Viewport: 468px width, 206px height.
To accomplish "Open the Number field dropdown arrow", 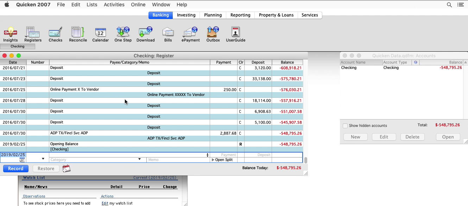I will pos(43,159).
